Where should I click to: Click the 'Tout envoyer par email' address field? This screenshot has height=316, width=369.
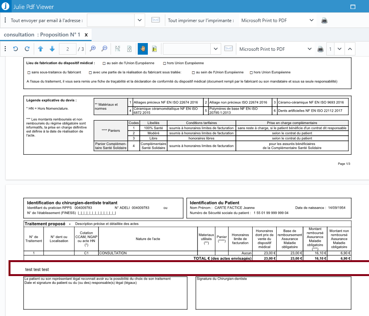pyautogui.click(x=111, y=20)
